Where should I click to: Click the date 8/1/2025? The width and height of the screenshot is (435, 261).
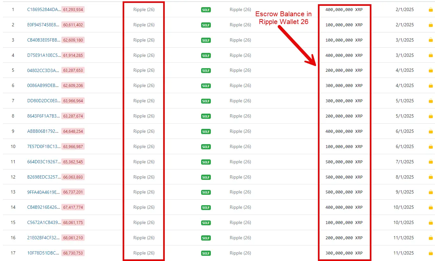coord(405,177)
